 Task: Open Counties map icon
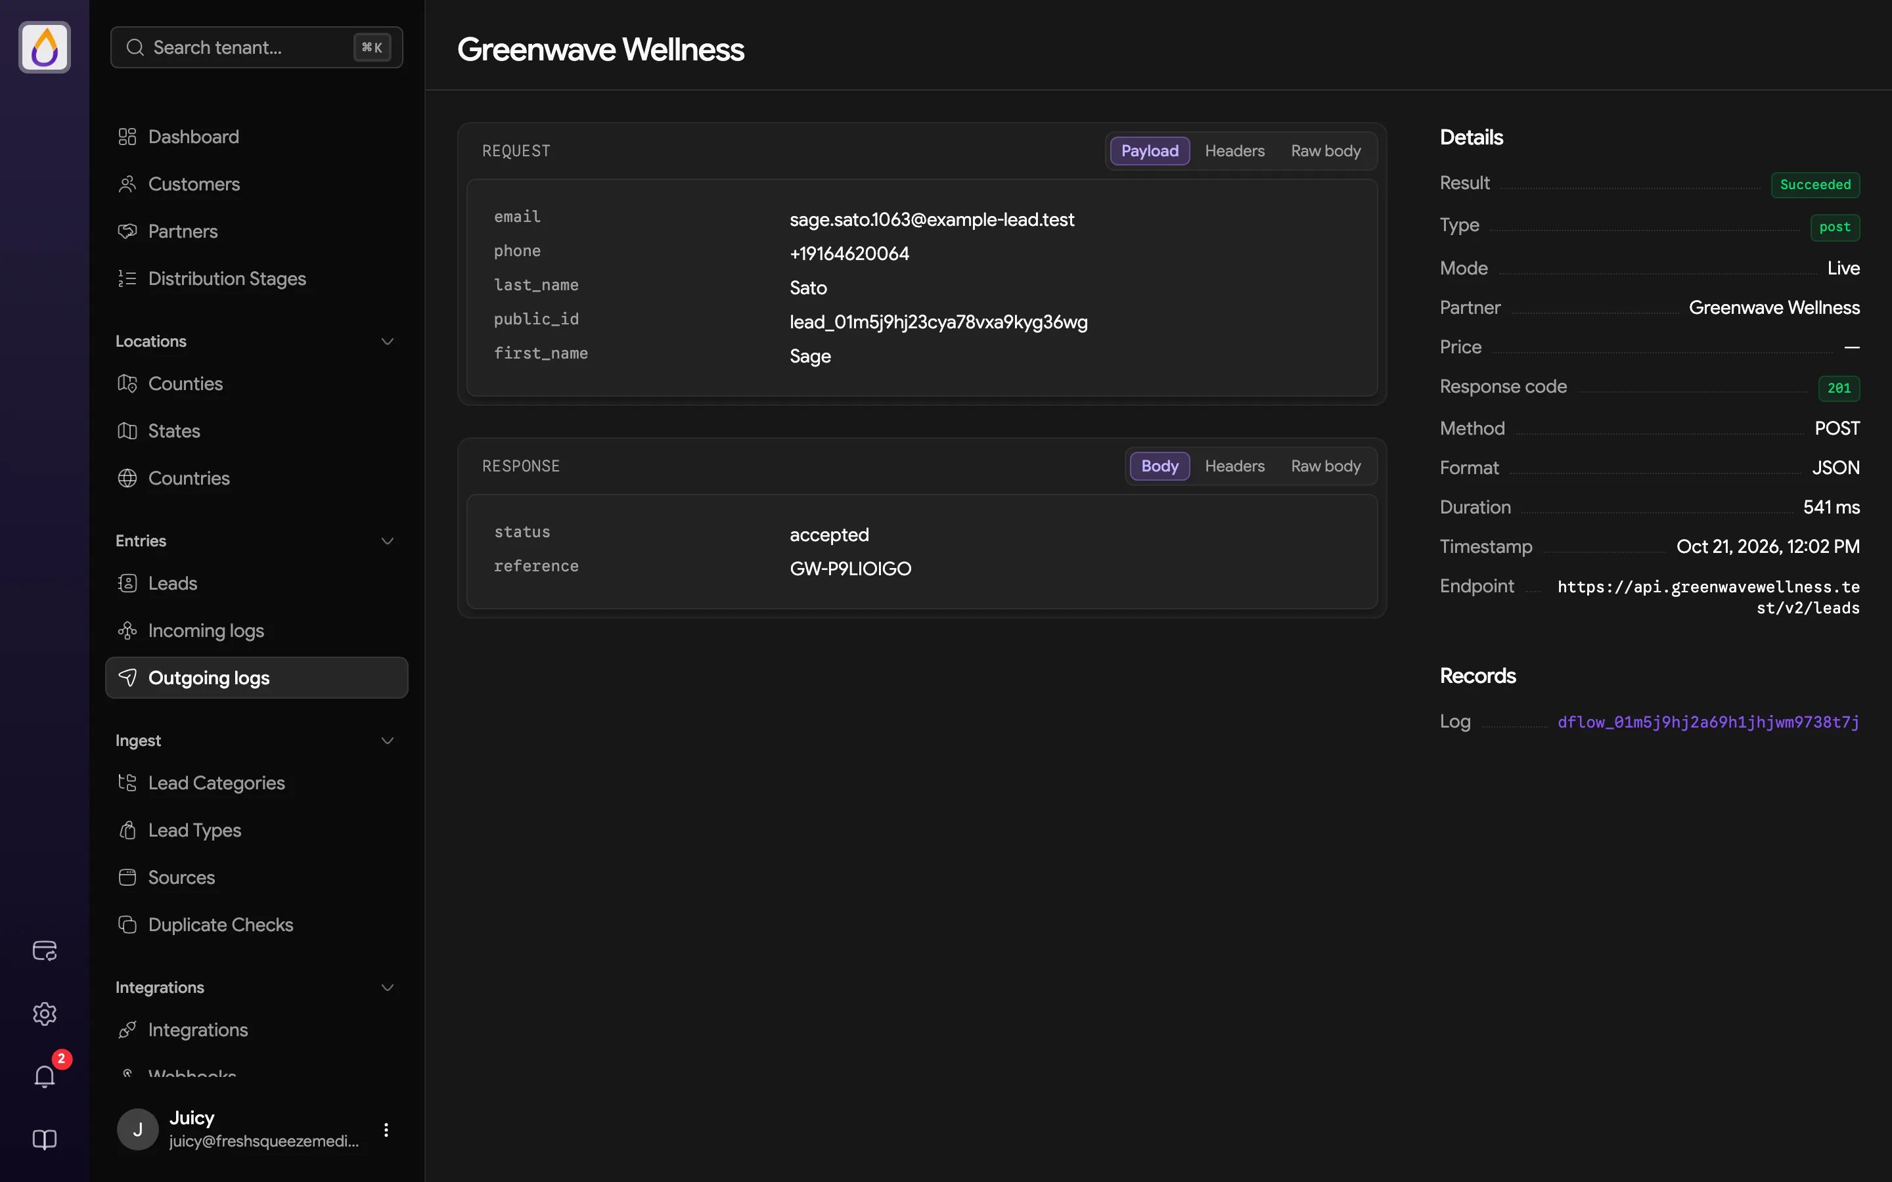(x=127, y=384)
